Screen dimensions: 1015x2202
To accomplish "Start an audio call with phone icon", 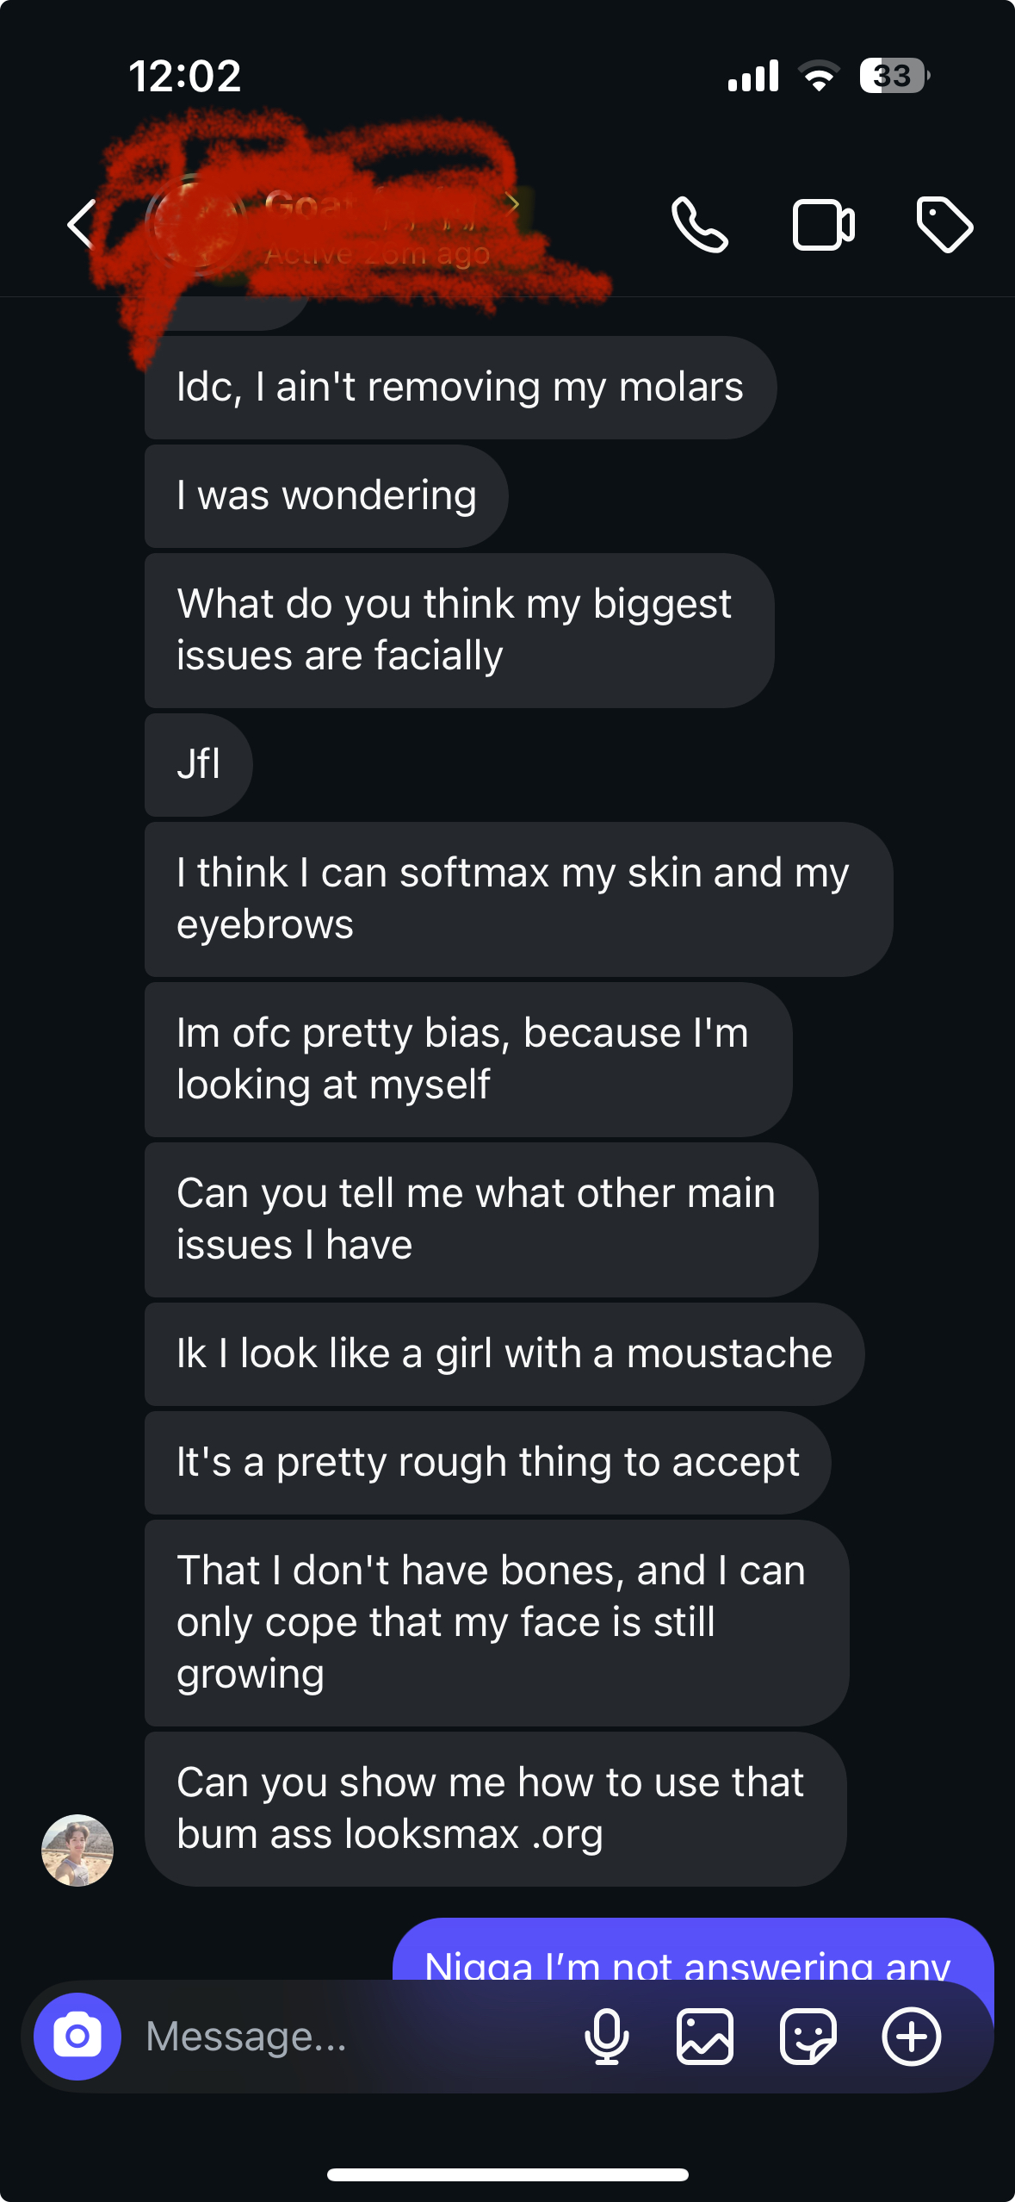I will coord(699,225).
